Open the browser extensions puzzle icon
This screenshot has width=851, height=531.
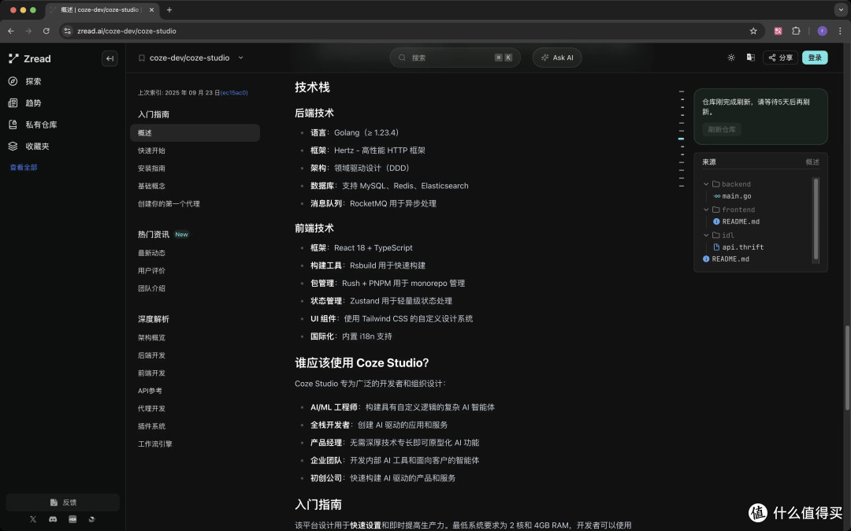[796, 31]
